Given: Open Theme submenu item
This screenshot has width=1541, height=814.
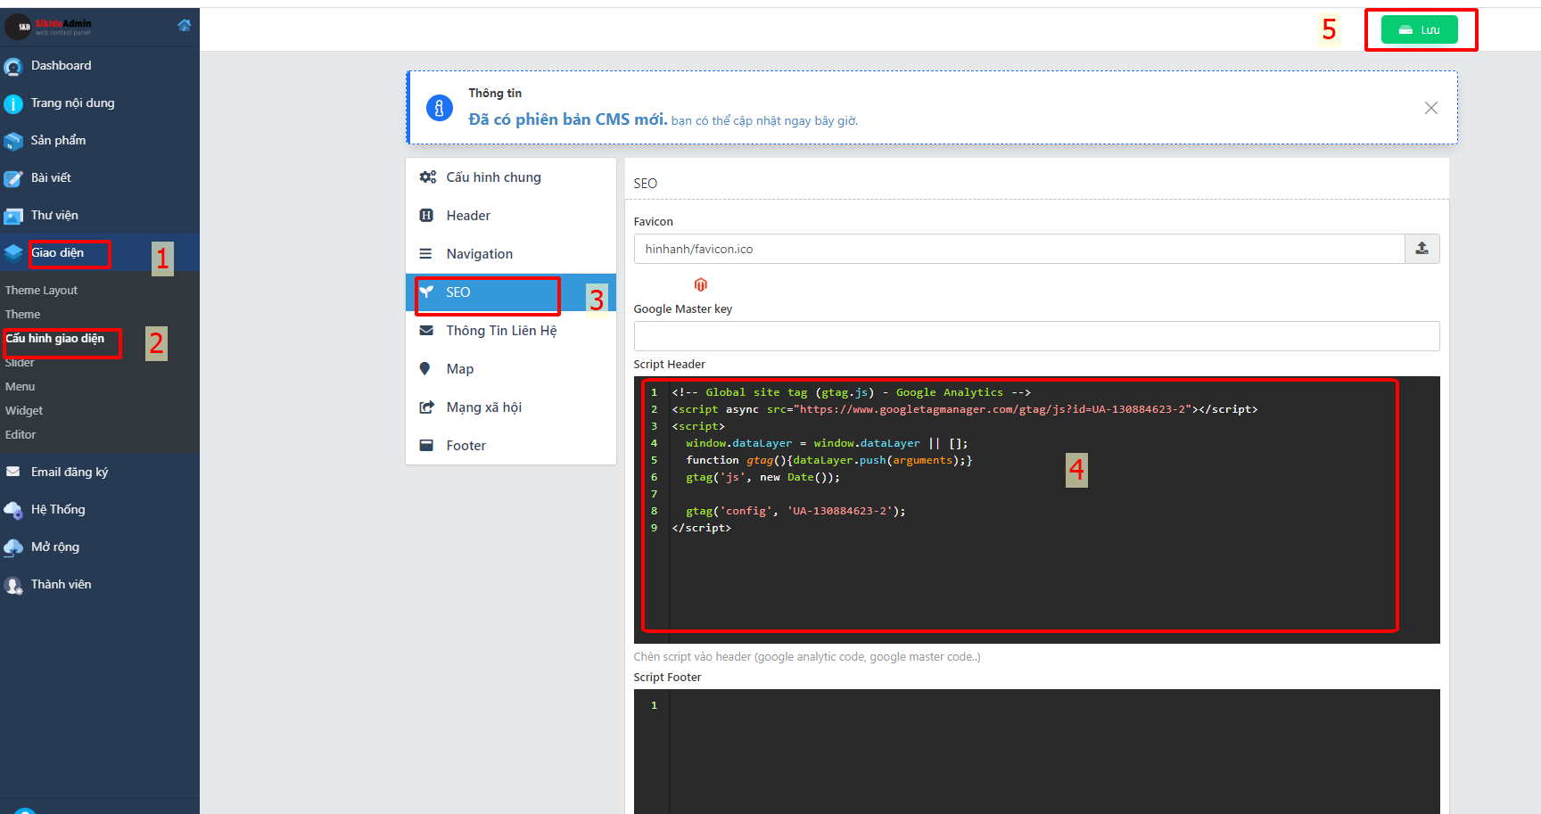Looking at the screenshot, I should (x=22, y=315).
